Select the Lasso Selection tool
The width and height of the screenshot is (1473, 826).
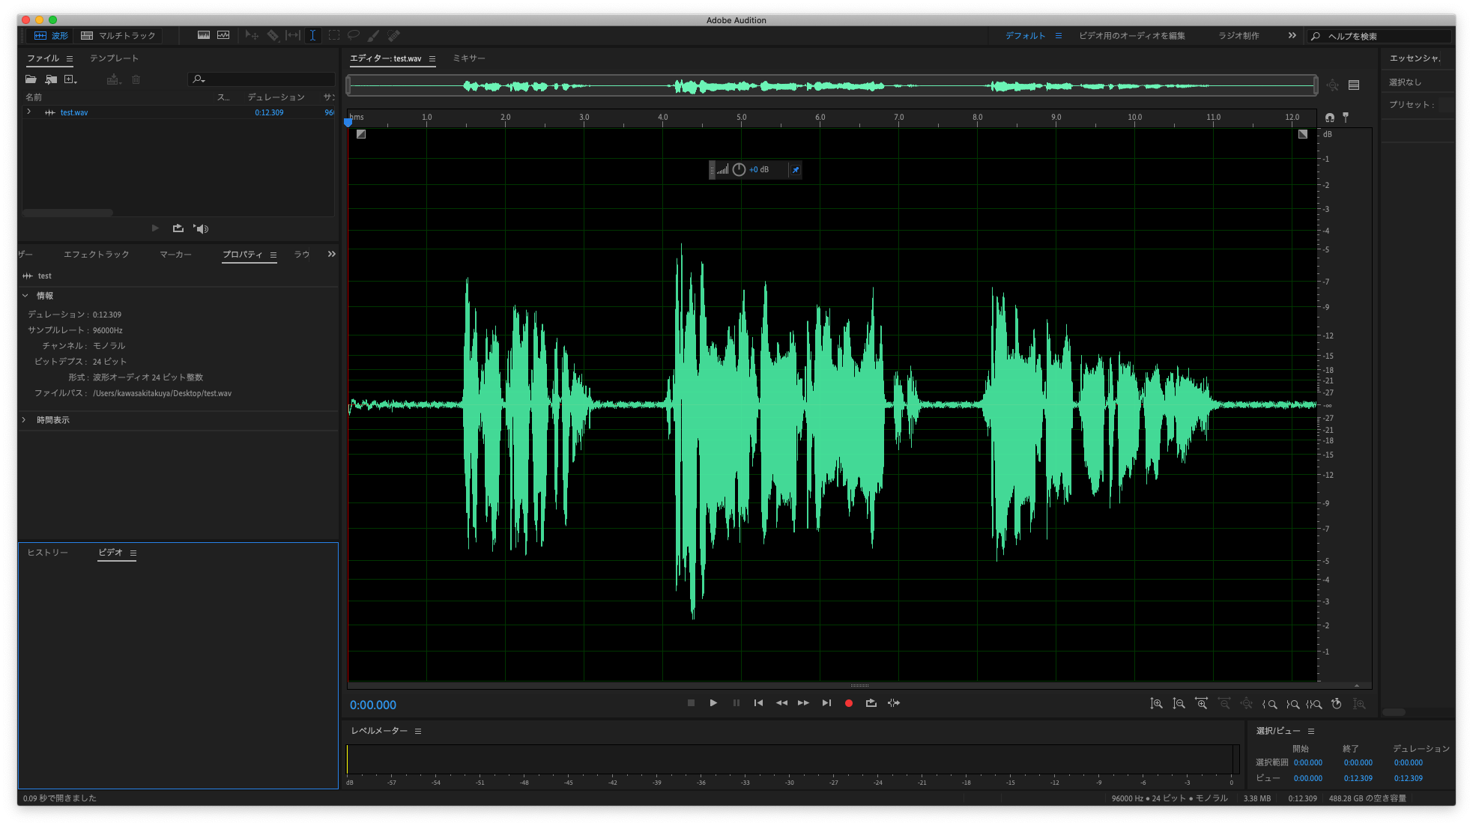354,35
